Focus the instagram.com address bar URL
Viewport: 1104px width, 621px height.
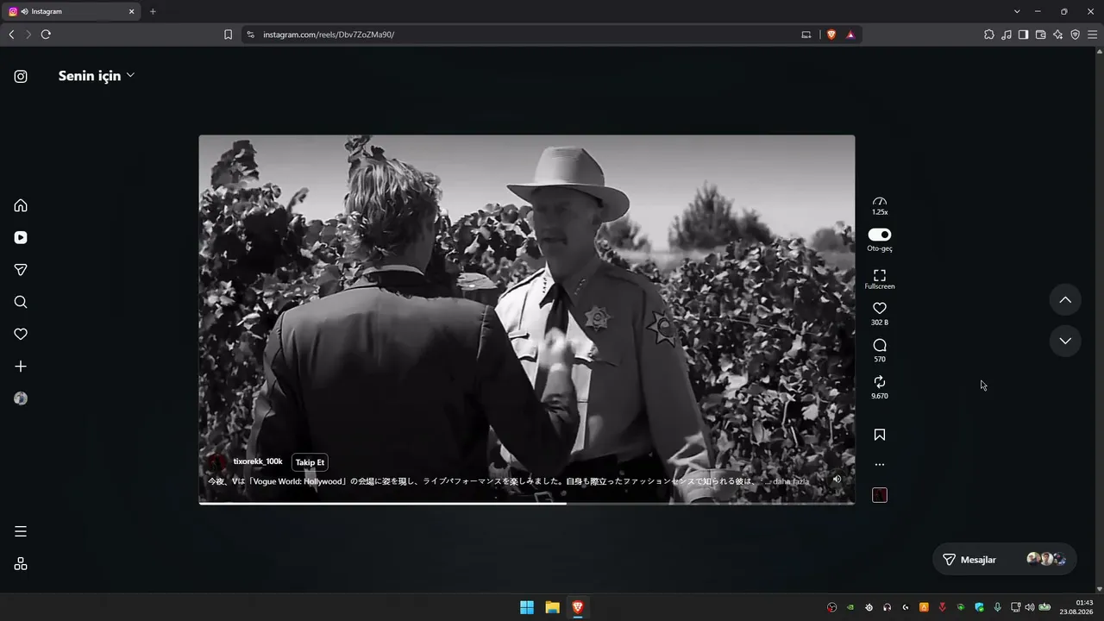pyautogui.click(x=329, y=34)
